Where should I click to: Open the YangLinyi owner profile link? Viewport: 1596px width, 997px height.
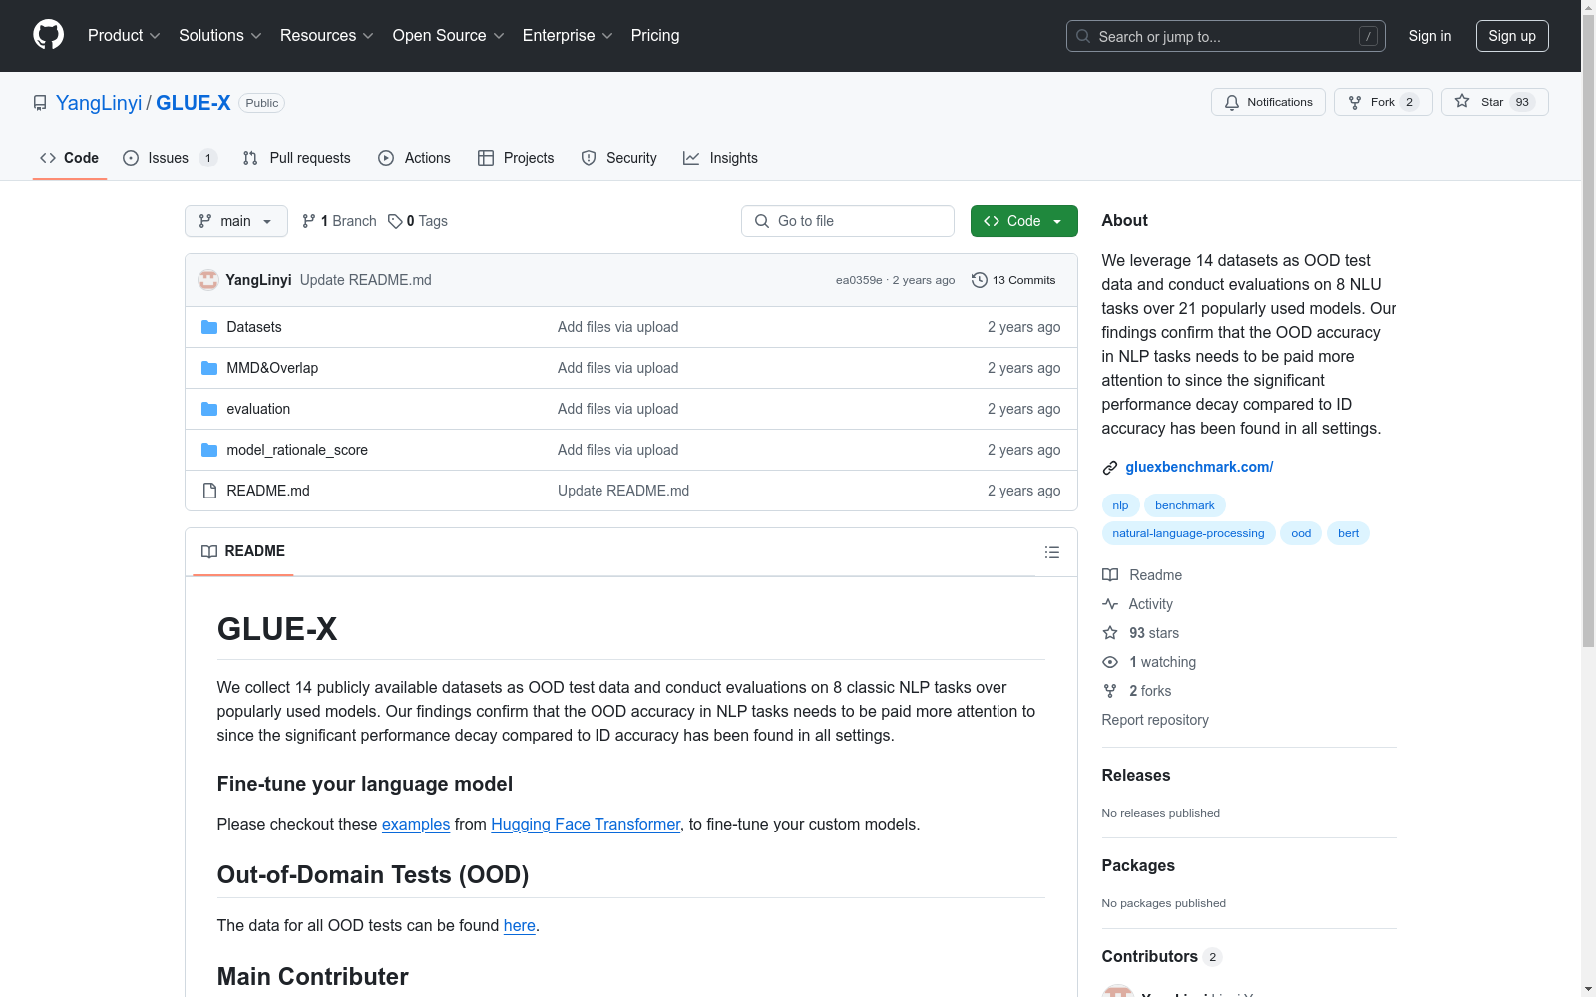(x=99, y=103)
